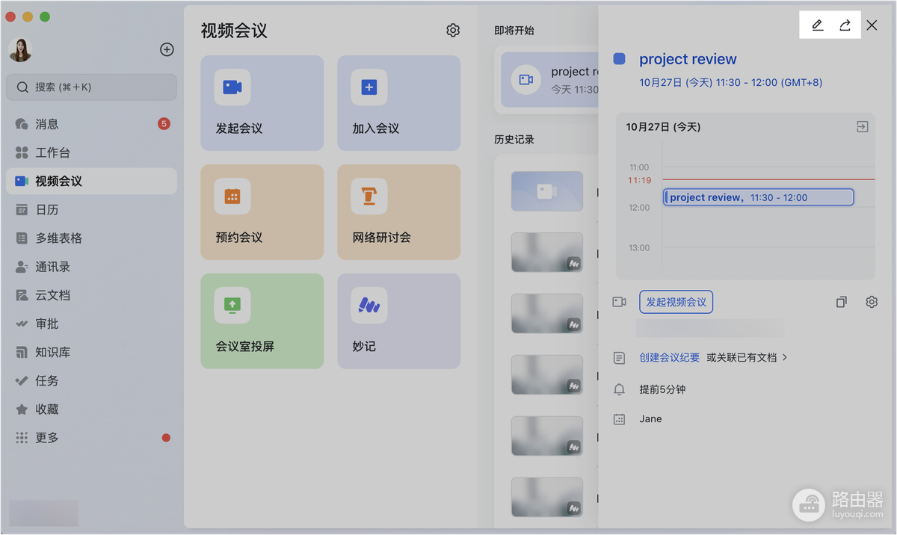Viewport: 897px width, 535px height.
Task: Open 日历 in the sidebar
Action: (91, 209)
